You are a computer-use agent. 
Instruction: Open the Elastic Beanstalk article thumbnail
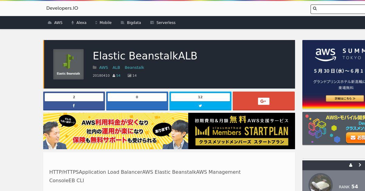click(68, 64)
